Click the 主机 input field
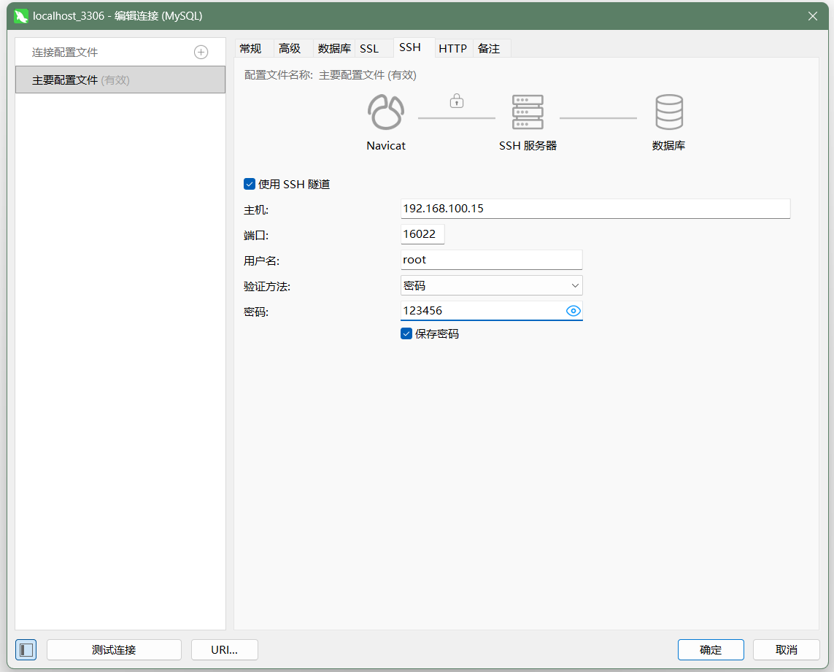 point(595,209)
